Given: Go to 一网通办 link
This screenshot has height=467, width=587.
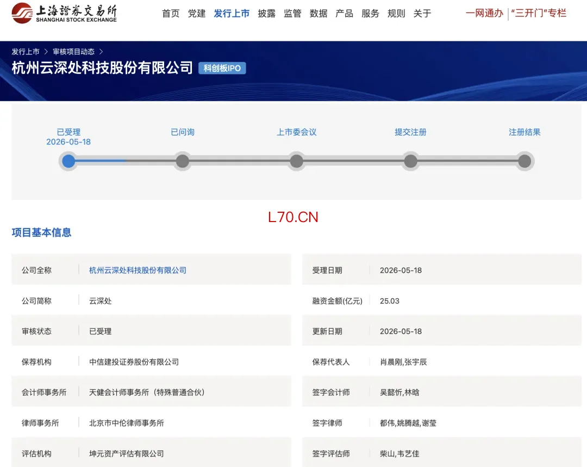Looking at the screenshot, I should (x=484, y=13).
